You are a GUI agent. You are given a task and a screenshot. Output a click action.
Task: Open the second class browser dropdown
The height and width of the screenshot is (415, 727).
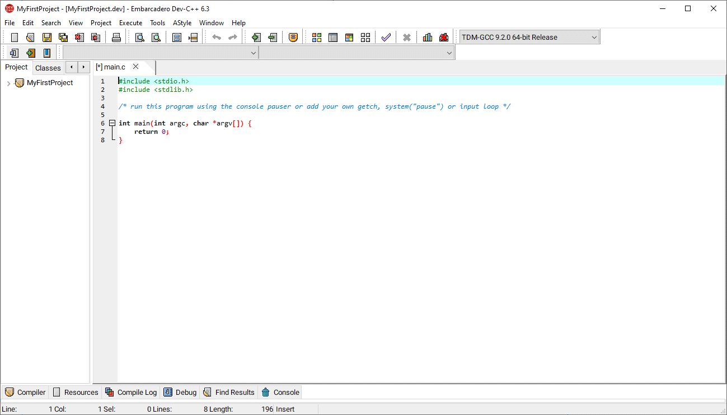357,53
